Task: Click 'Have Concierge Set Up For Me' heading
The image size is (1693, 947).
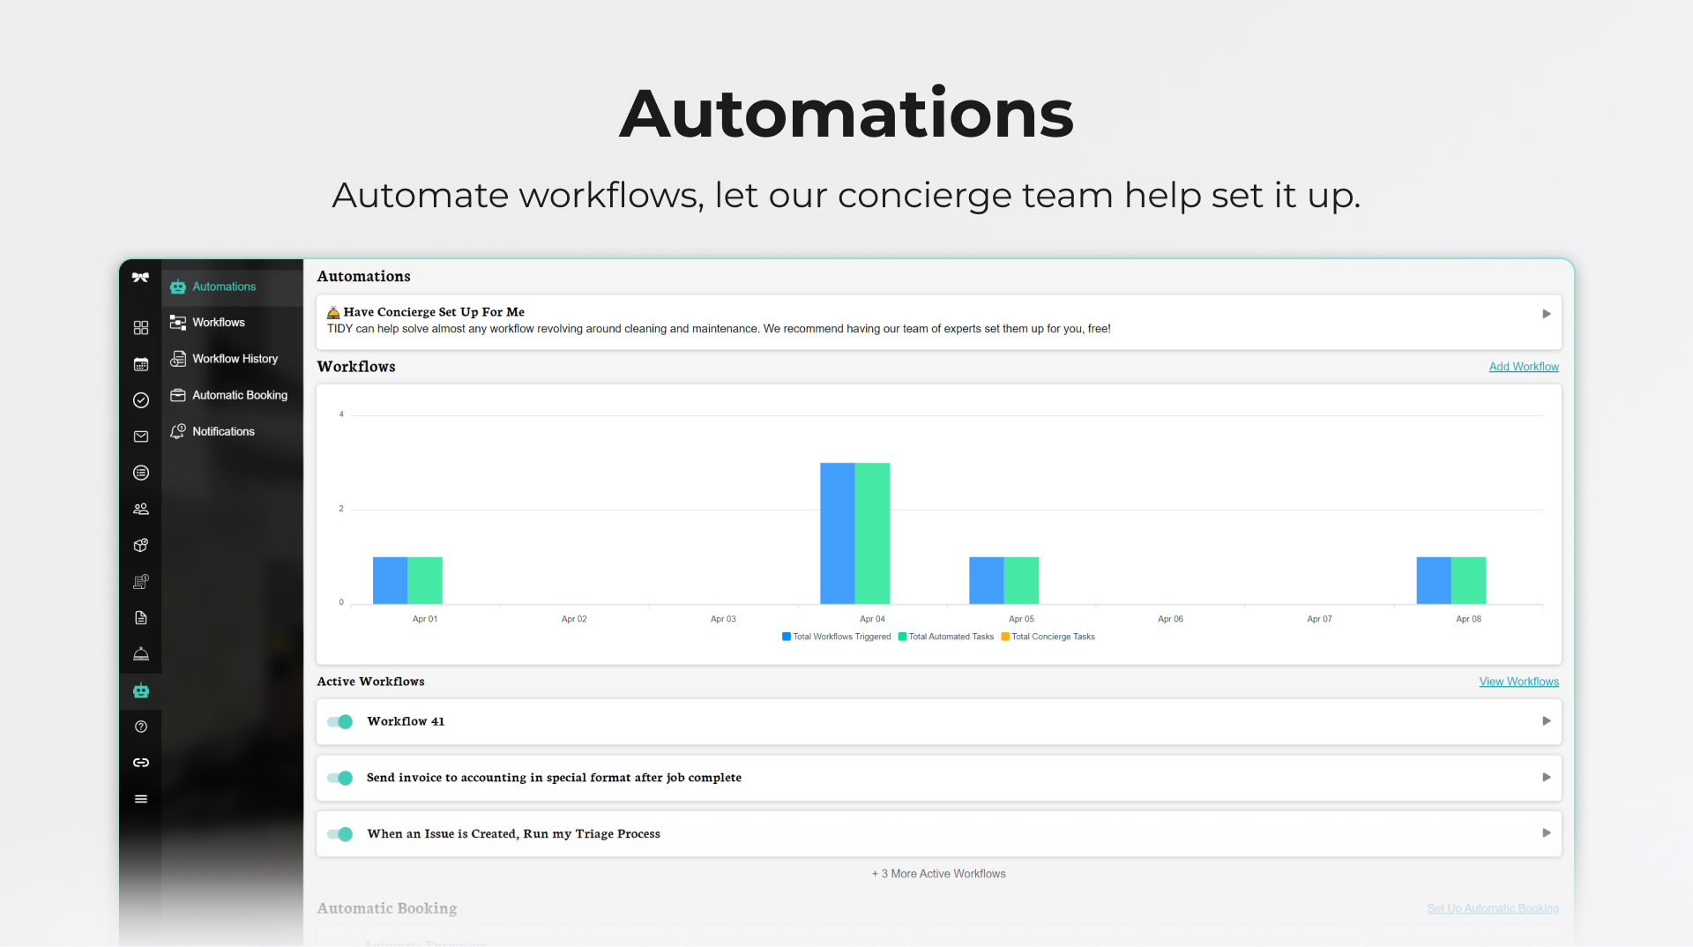Action: click(434, 312)
